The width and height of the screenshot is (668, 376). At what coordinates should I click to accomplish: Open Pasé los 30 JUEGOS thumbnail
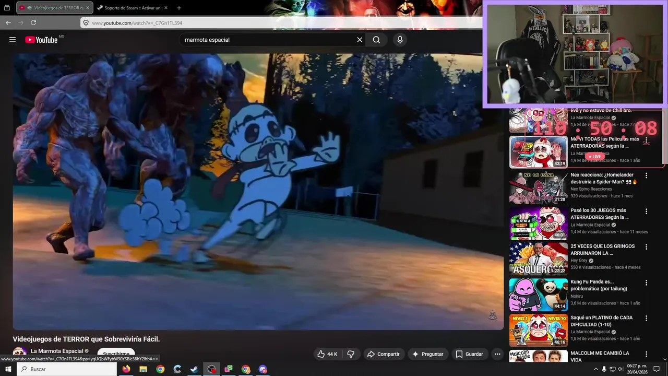pos(538,223)
